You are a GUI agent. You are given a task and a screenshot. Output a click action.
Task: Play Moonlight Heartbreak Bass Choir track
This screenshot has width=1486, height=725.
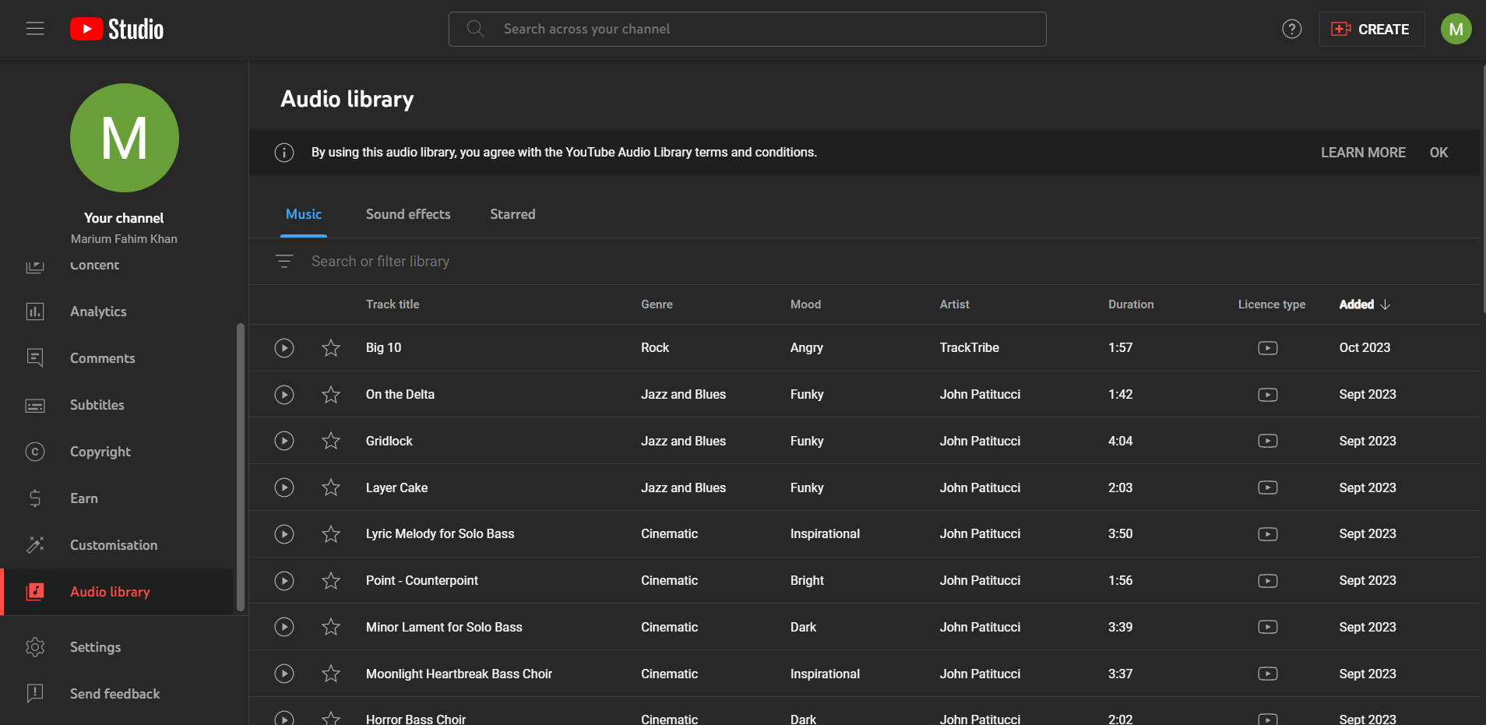coord(284,674)
